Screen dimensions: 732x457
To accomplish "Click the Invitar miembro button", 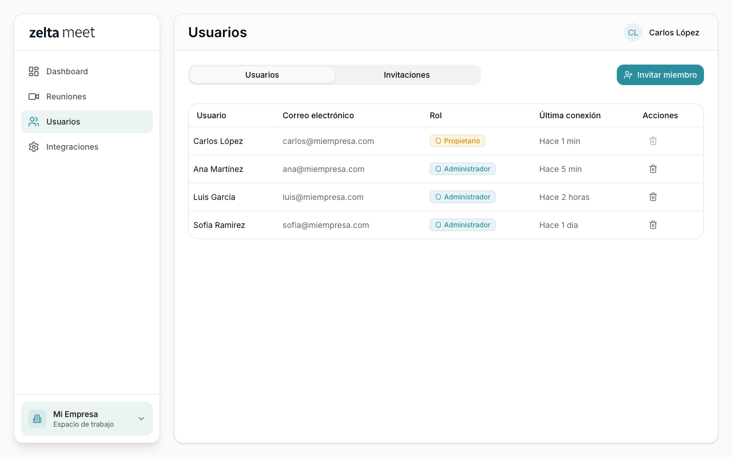I will (x=660, y=75).
